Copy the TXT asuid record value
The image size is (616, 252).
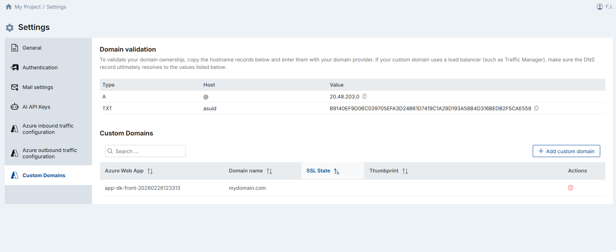pyautogui.click(x=536, y=108)
